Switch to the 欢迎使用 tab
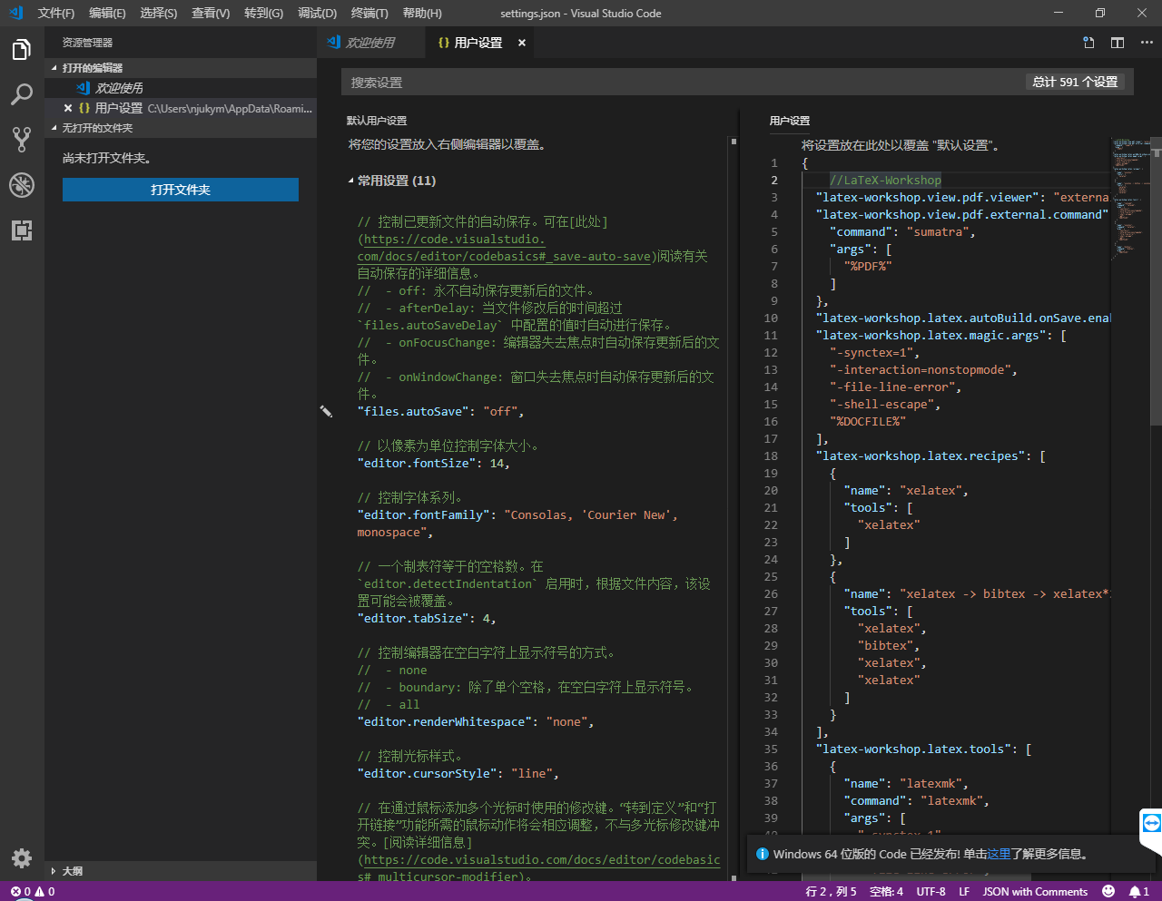The image size is (1162, 901). (369, 43)
